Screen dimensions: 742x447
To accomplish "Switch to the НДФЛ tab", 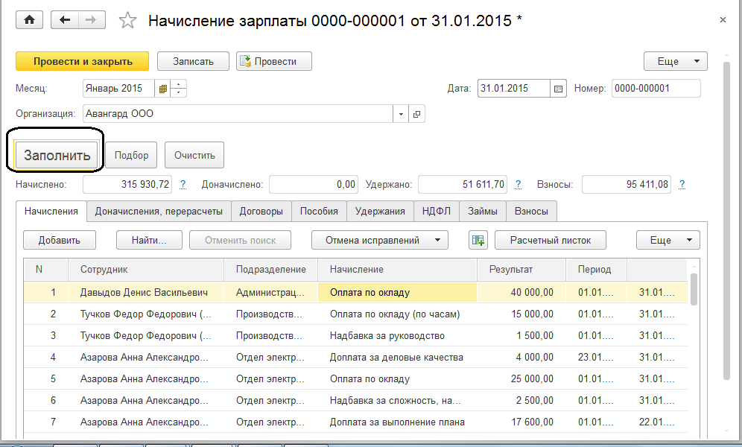I will coord(436,211).
